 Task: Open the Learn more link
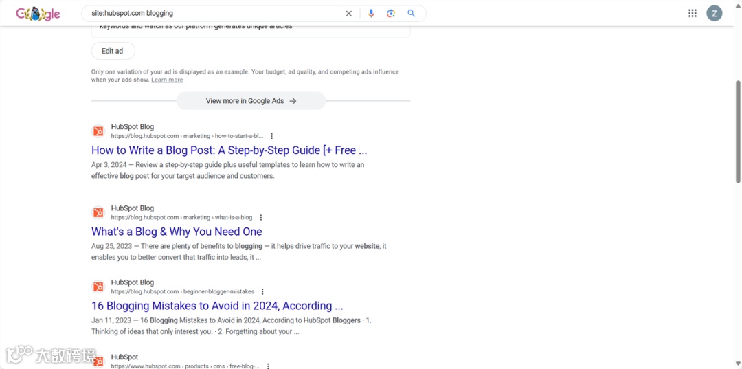tap(167, 80)
